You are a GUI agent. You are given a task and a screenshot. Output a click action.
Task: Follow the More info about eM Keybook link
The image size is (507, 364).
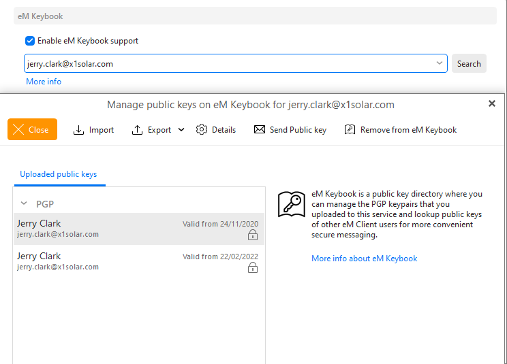tap(364, 259)
